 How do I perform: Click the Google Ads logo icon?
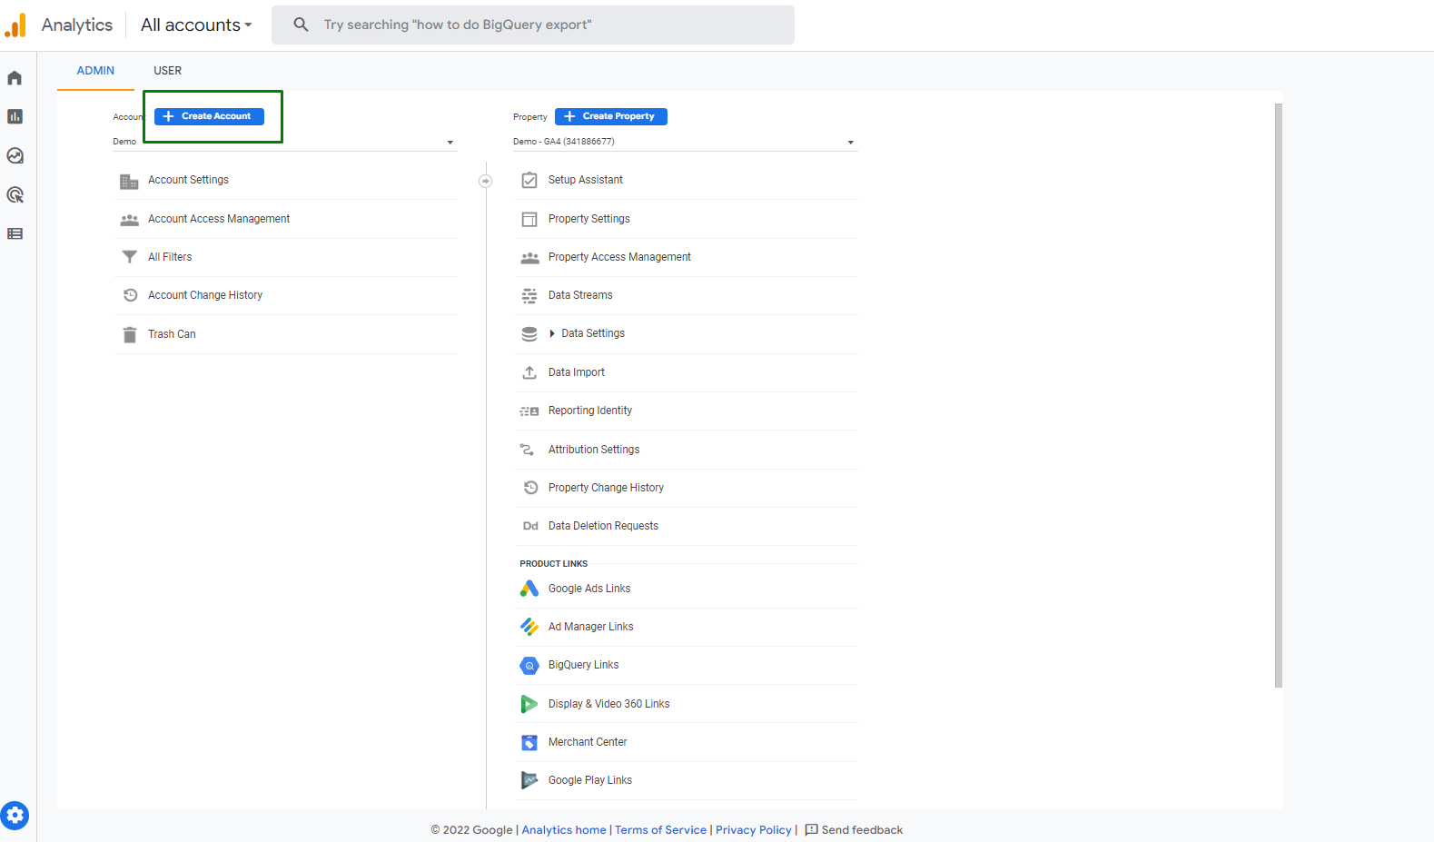click(529, 589)
